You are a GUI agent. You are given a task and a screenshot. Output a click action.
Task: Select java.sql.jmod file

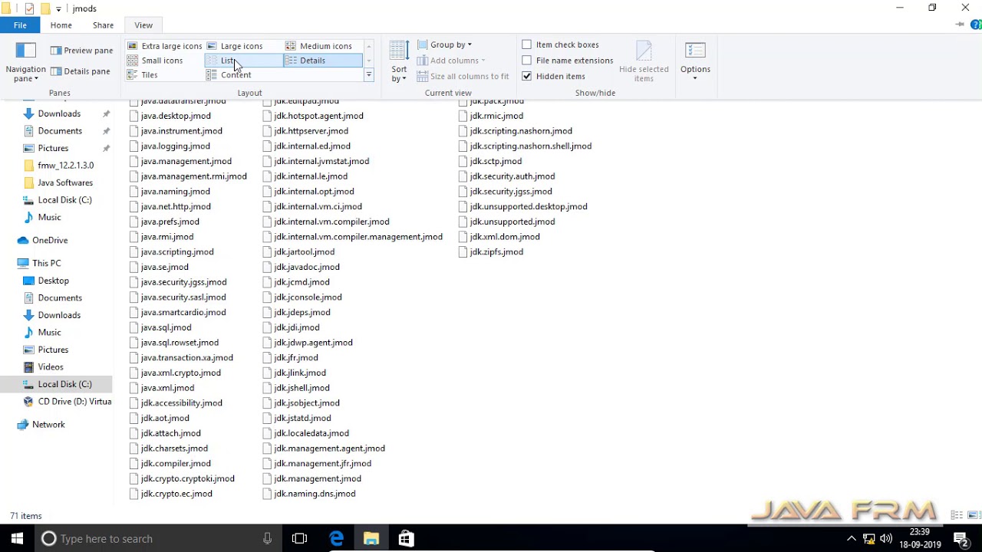coord(166,328)
